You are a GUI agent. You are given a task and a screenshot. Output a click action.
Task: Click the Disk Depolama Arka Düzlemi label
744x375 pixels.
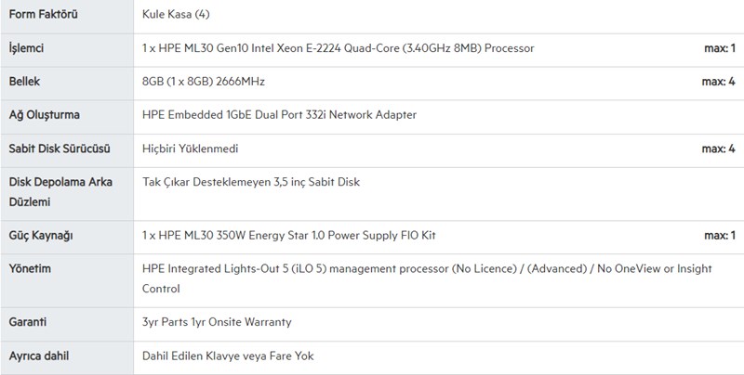pos(60,191)
